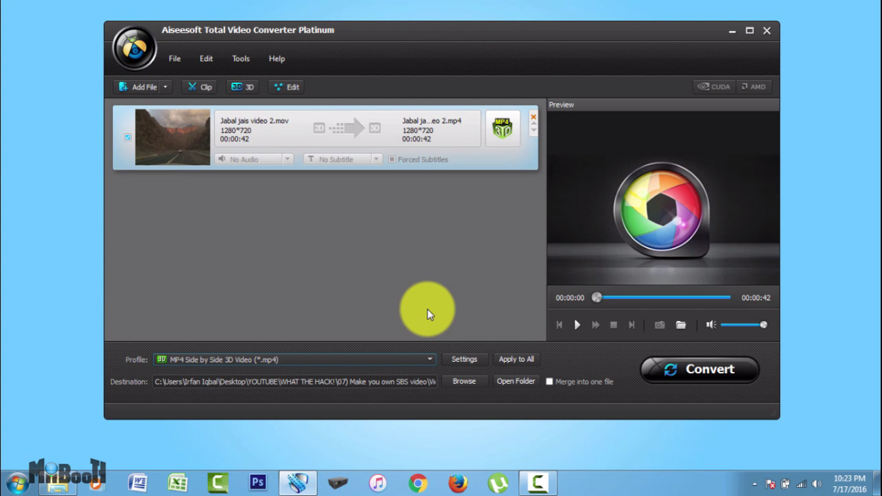Click Apply to All
The width and height of the screenshot is (882, 496).
(x=517, y=360)
